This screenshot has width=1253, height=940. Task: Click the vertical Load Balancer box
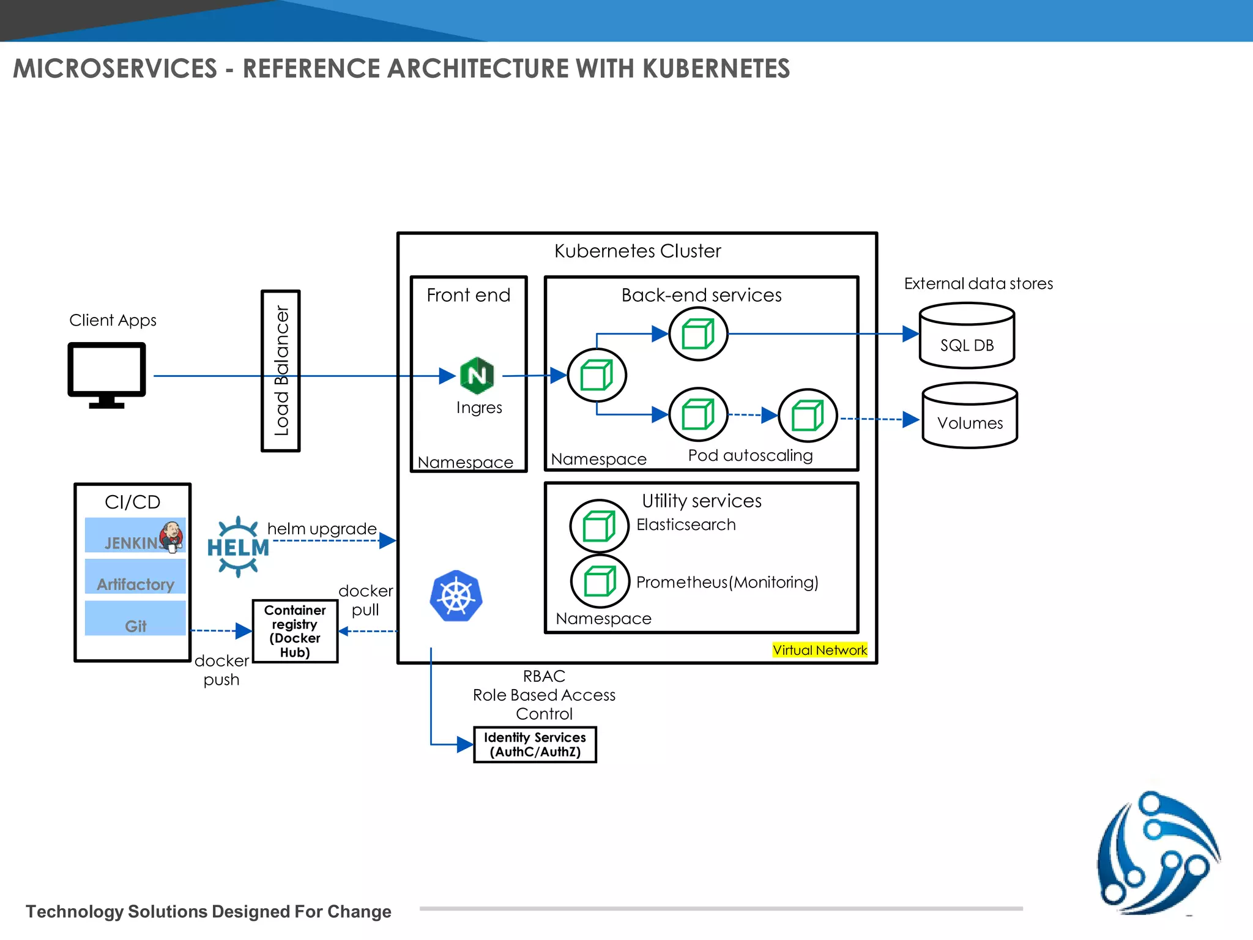(281, 371)
